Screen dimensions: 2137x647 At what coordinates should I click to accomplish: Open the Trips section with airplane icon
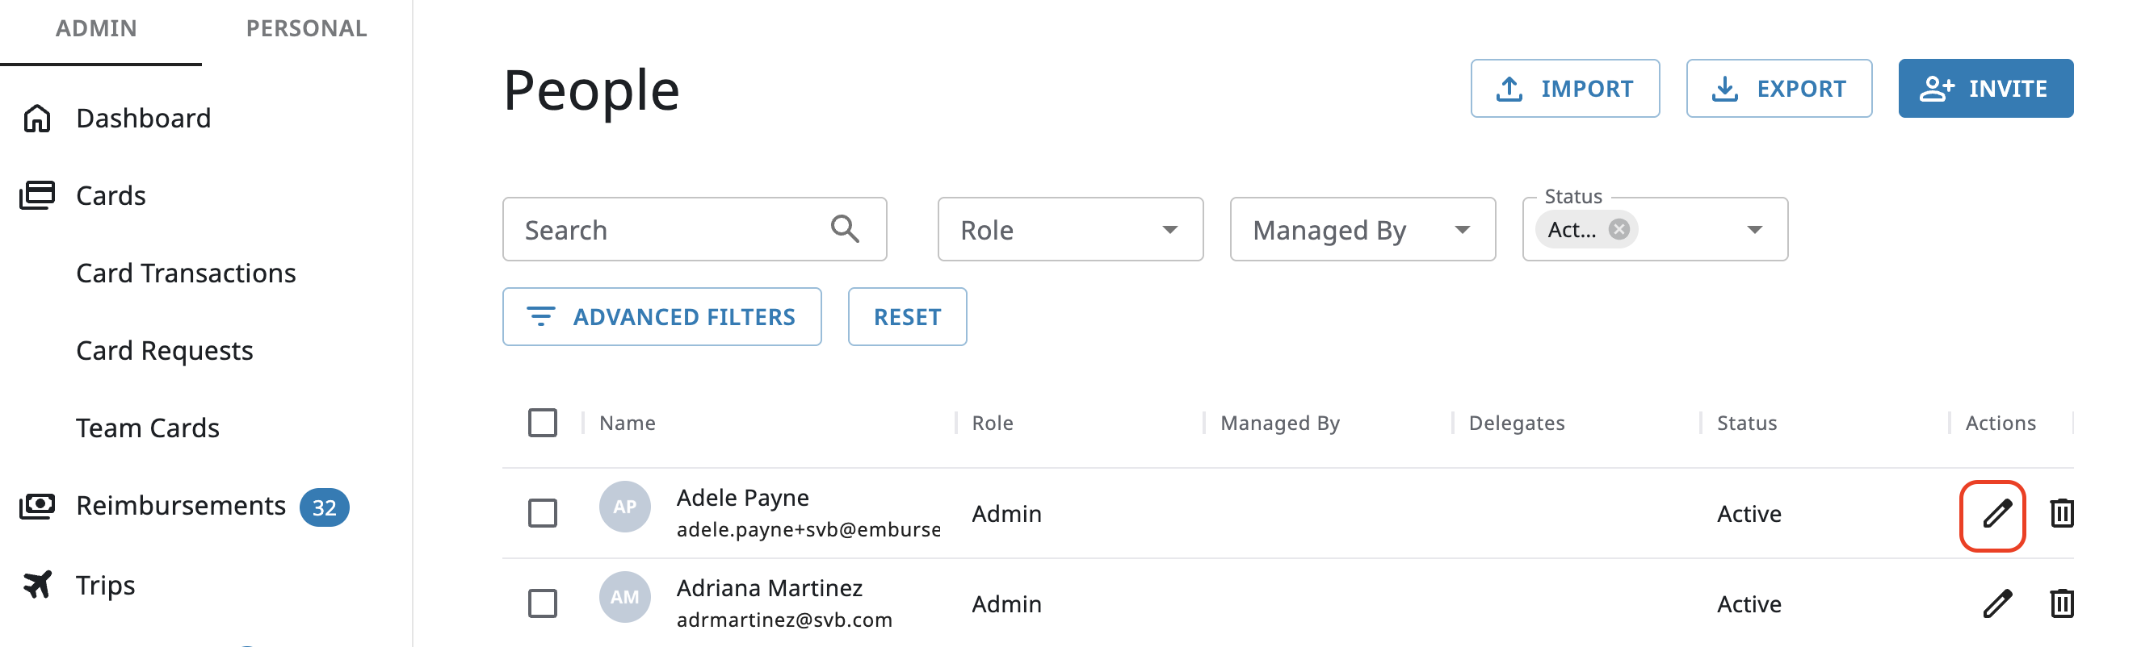point(104,585)
